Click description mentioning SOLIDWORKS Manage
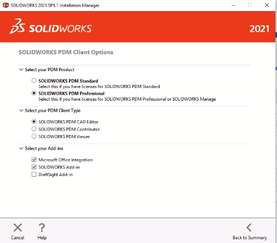 [x=127, y=99]
